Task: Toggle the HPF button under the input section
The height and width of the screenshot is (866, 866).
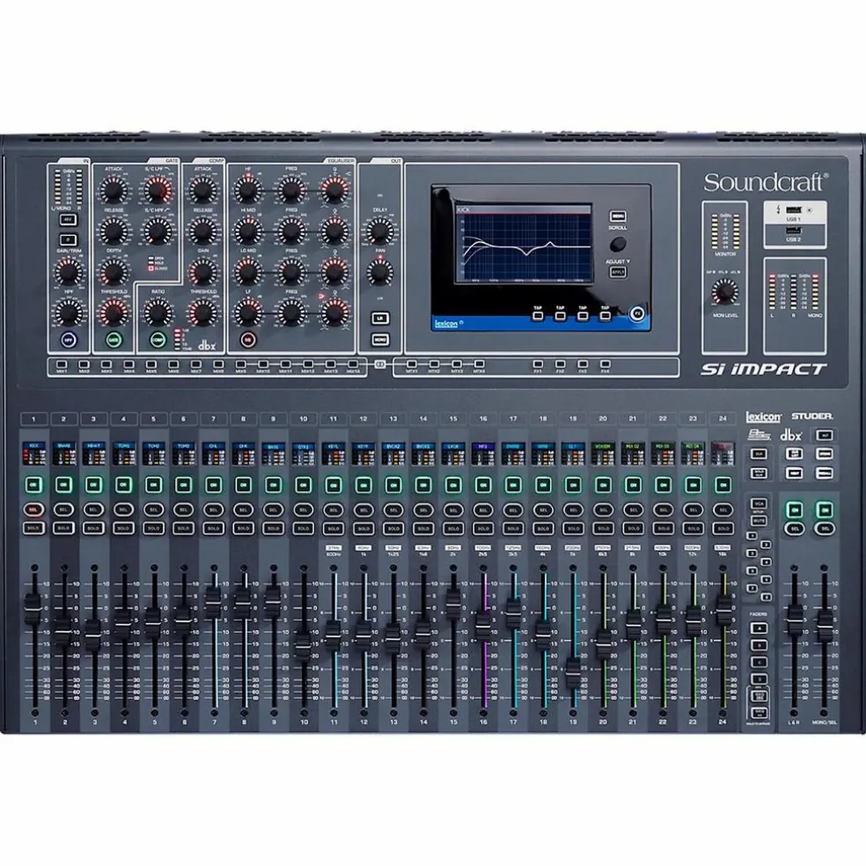Action: click(x=69, y=340)
